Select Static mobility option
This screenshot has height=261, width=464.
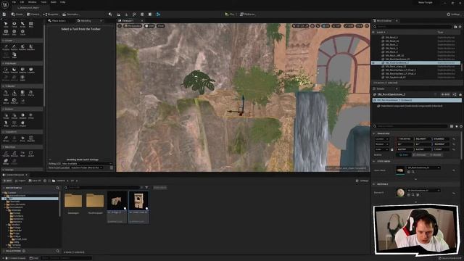(x=404, y=154)
